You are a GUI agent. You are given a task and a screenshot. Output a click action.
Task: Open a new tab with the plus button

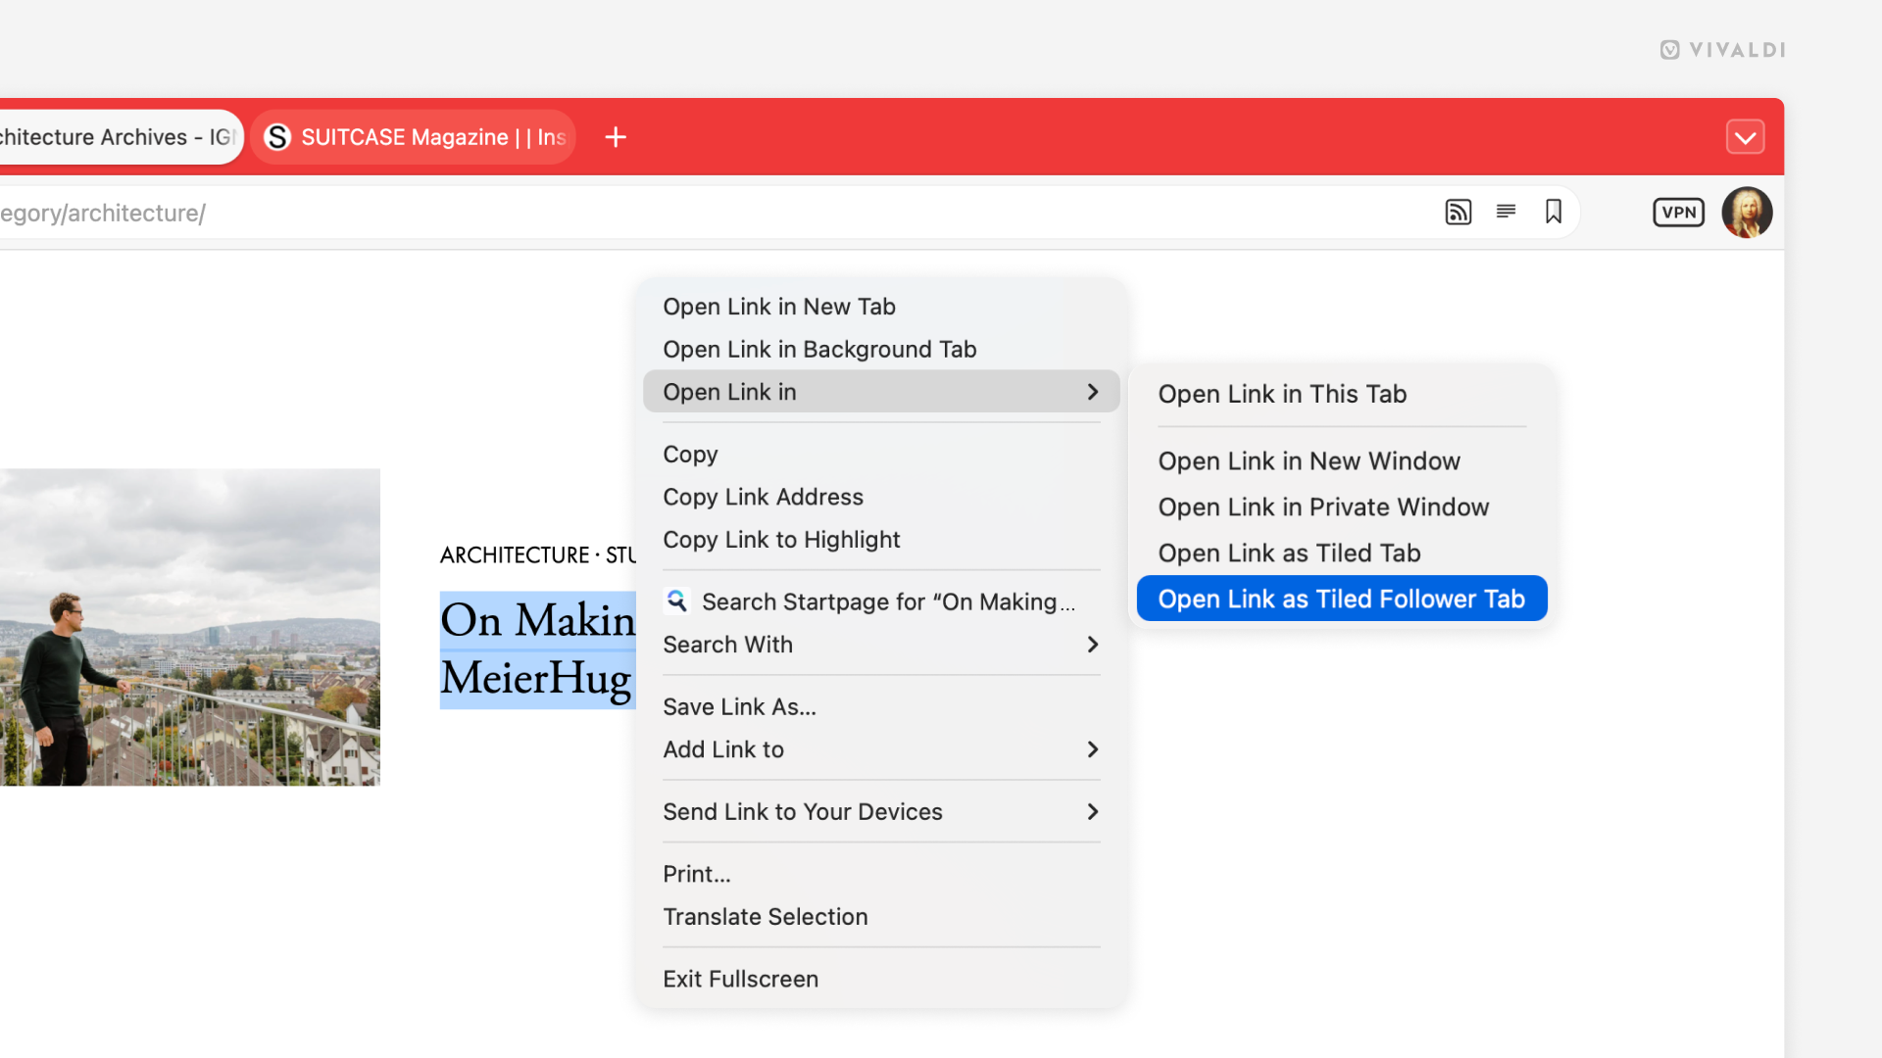click(x=616, y=137)
